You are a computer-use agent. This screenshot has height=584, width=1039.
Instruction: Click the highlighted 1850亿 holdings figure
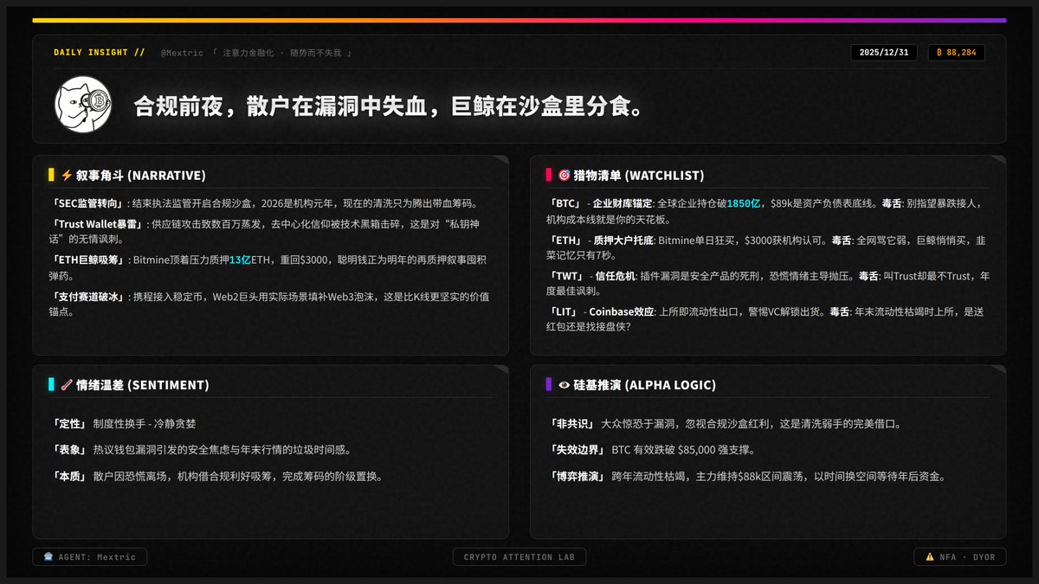(744, 204)
